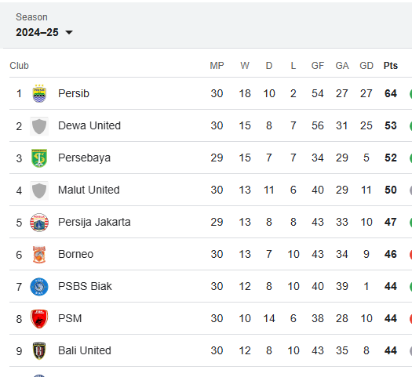This screenshot has width=412, height=377.
Task: Click the Club column header
Action: [x=19, y=65]
